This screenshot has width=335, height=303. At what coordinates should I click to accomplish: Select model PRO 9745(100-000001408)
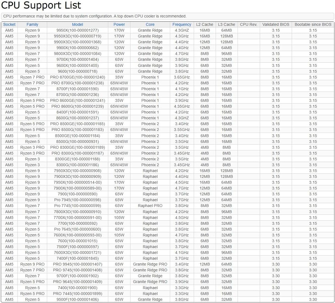point(77,270)
